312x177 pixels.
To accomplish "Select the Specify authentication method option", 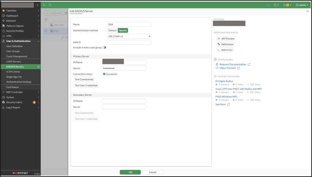I will click(x=123, y=30).
